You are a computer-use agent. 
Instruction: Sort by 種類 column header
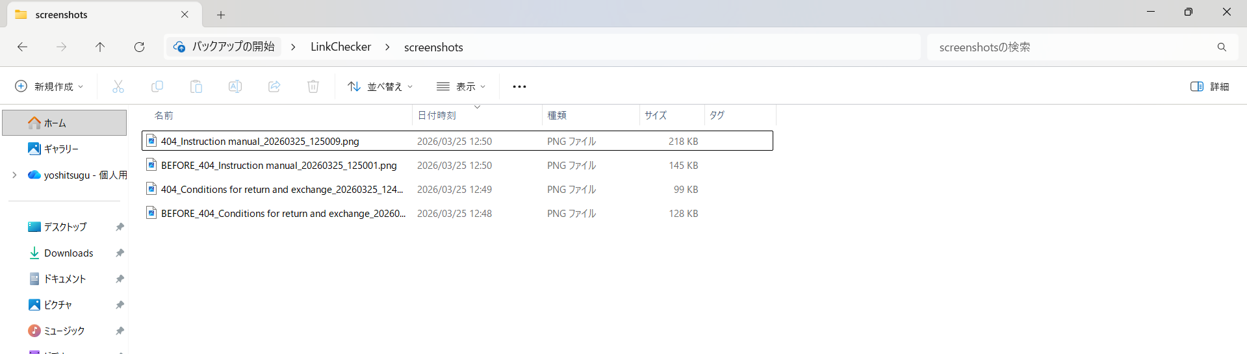(591, 115)
